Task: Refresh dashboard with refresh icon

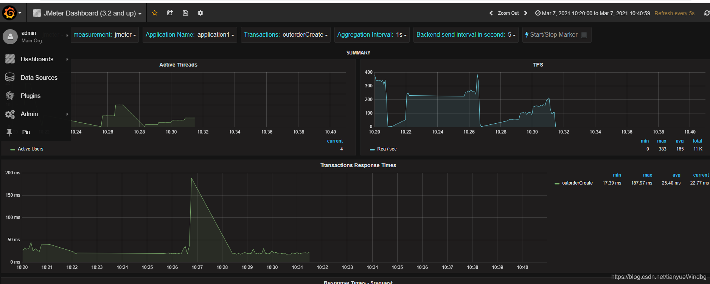Action: pyautogui.click(x=706, y=13)
